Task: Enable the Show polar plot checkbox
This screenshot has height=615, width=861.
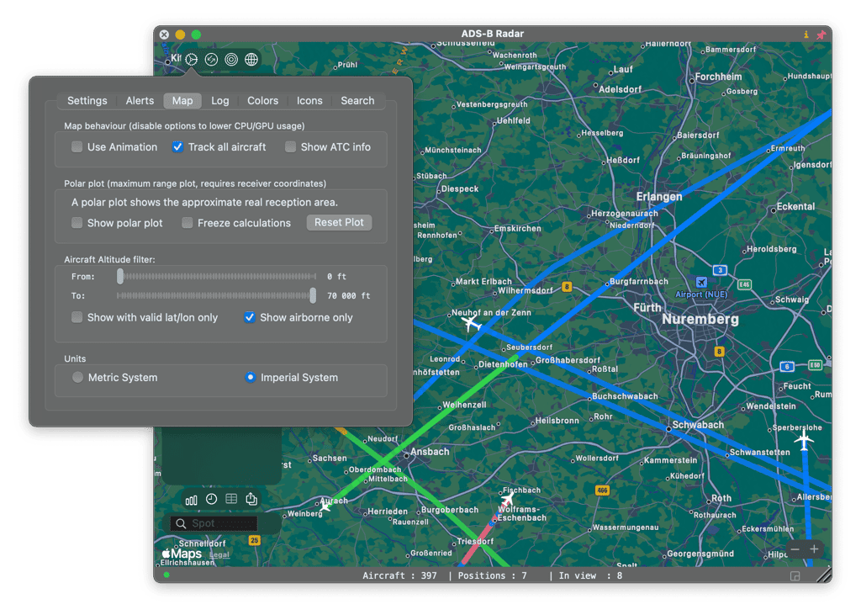Action: pos(77,223)
